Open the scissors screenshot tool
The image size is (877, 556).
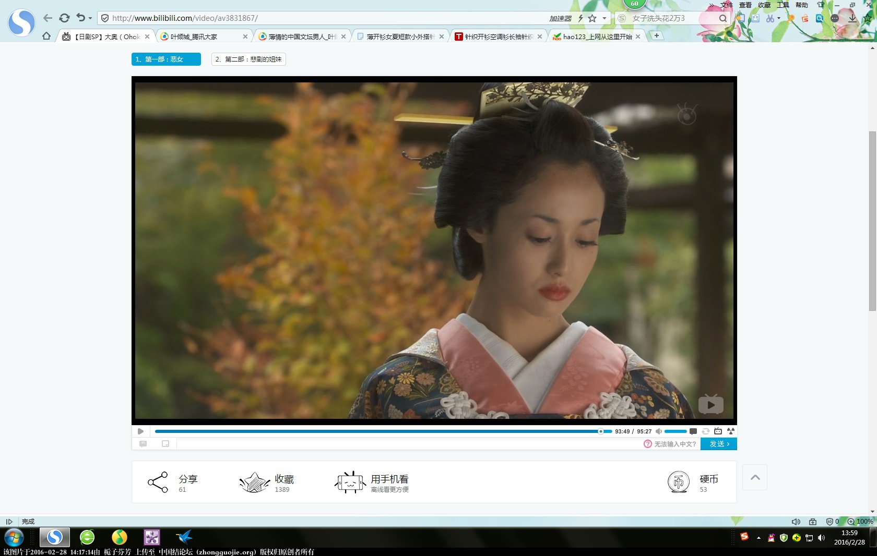(x=769, y=18)
